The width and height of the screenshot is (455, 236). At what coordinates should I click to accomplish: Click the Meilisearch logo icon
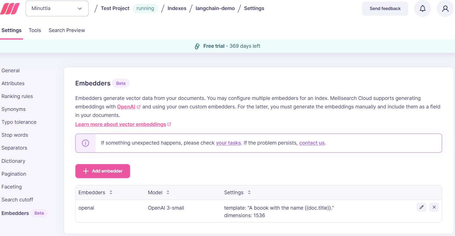[x=10, y=8]
